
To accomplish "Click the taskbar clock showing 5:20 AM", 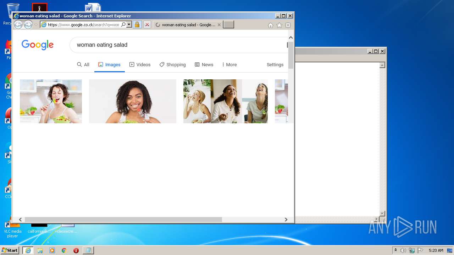I will [x=436, y=250].
